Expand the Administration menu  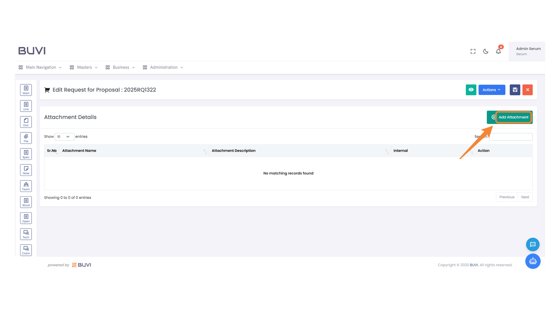coord(163,67)
